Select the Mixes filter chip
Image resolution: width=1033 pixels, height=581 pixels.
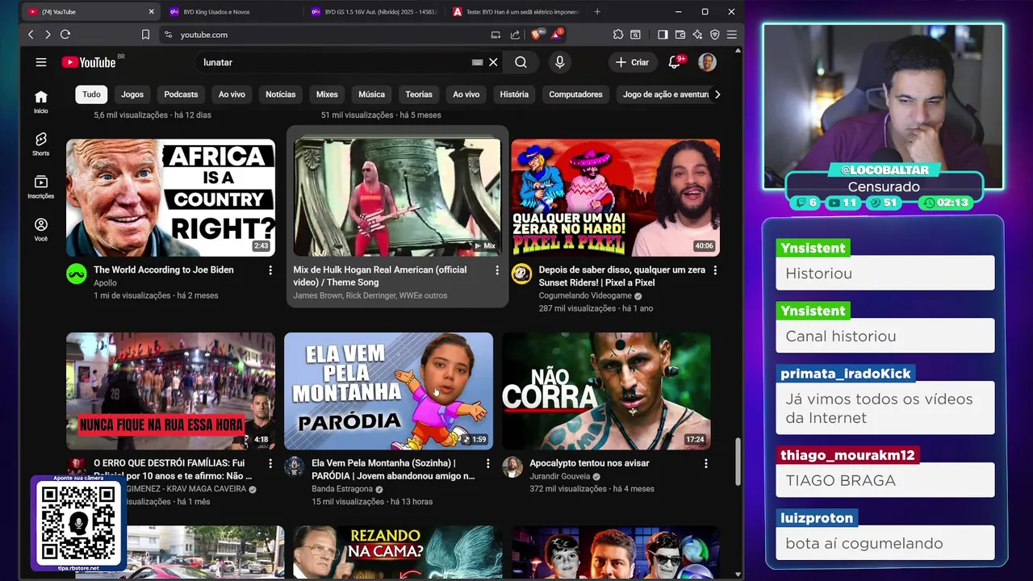(327, 94)
